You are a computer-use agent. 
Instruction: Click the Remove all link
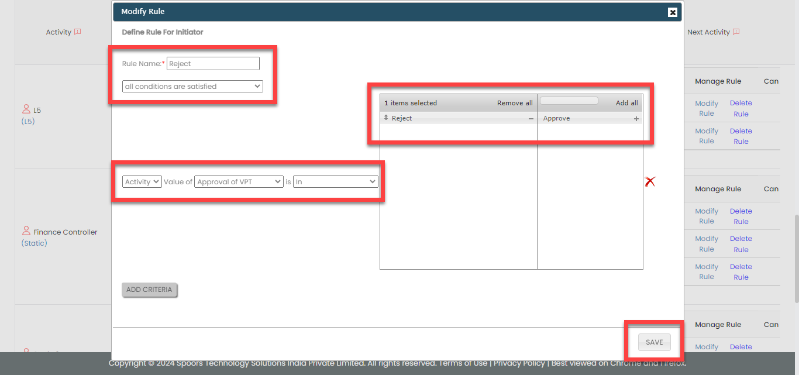pos(515,103)
